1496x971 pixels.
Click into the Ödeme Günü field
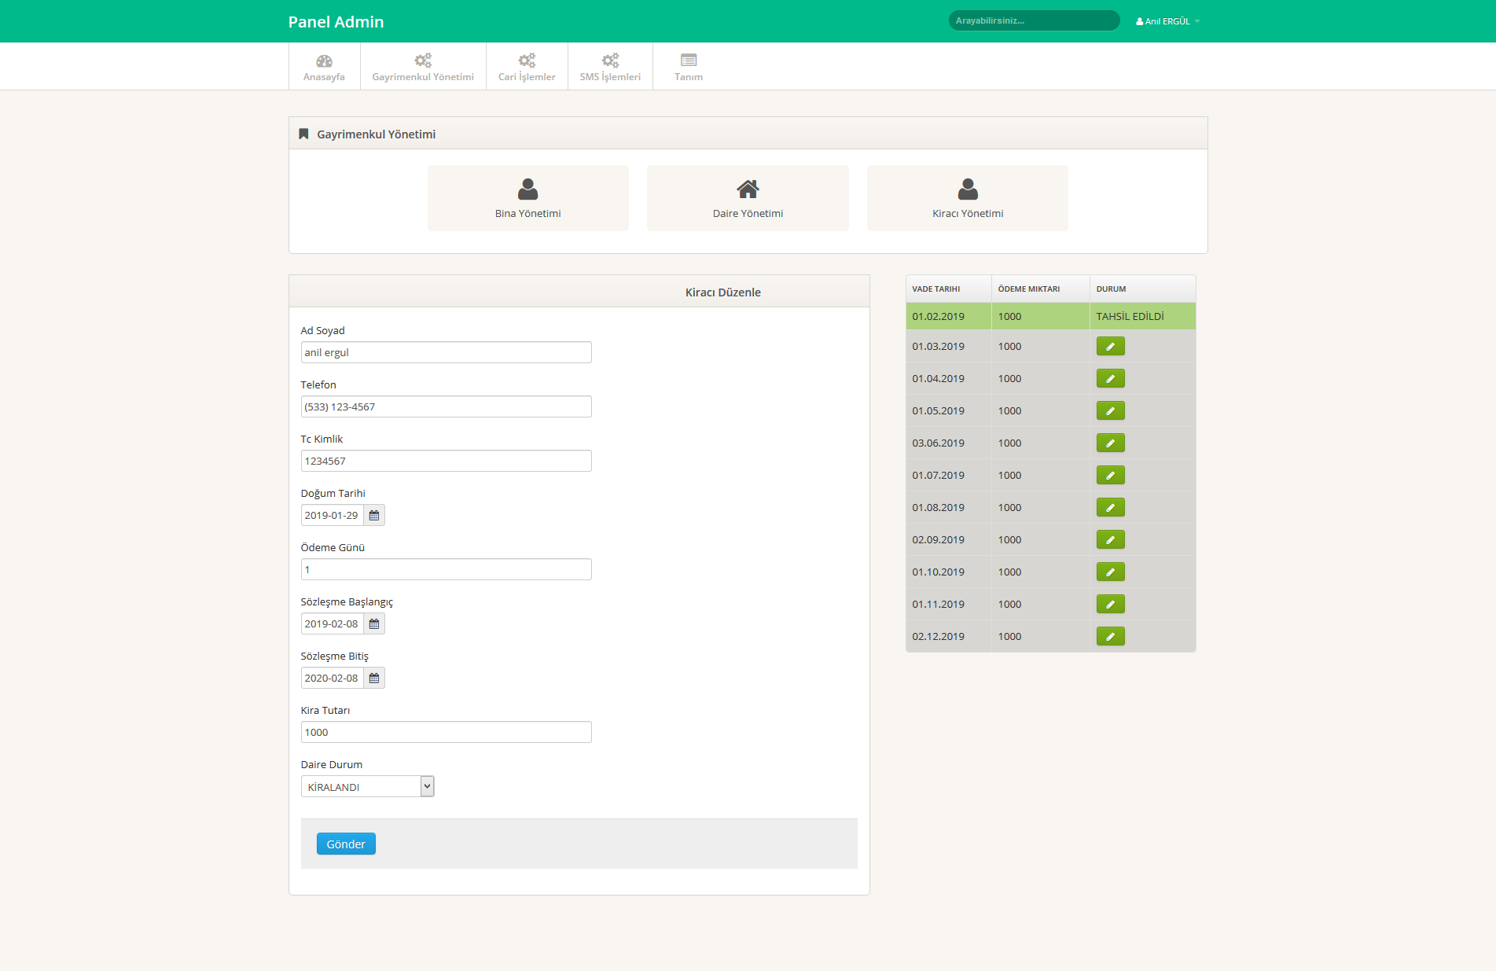pyautogui.click(x=446, y=569)
